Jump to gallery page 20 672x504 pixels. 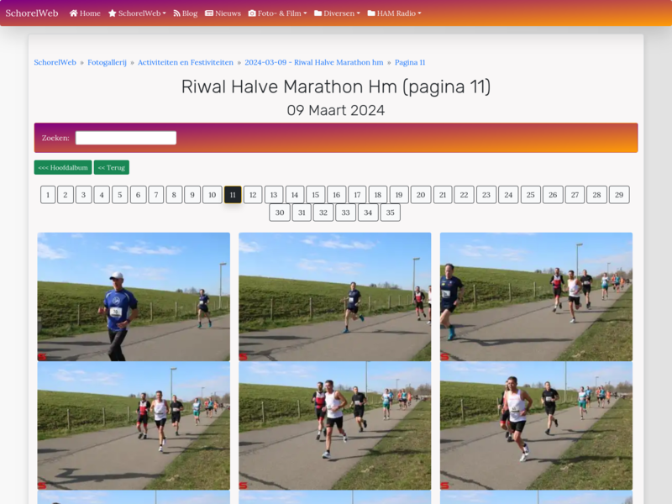[421, 195]
